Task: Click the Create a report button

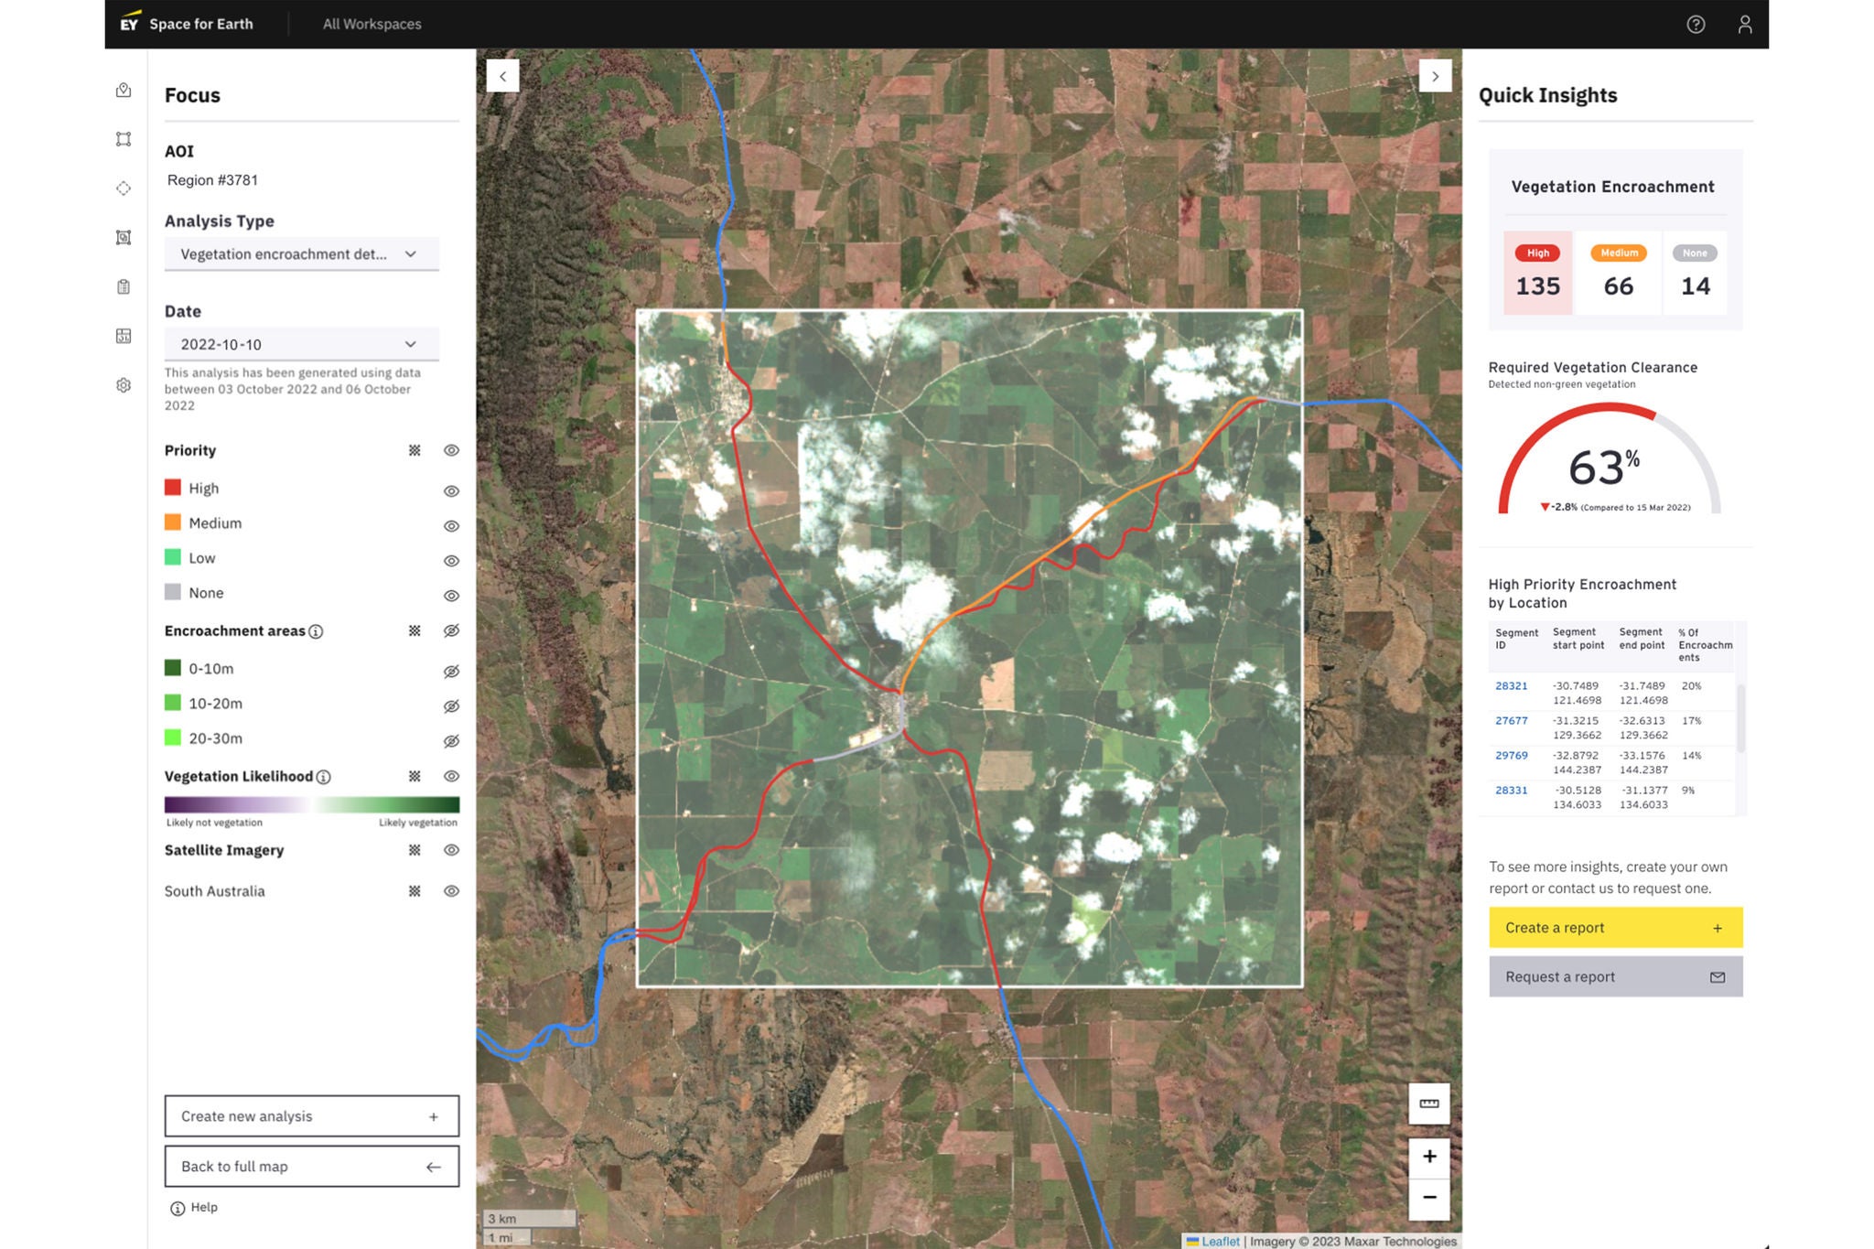Action: pos(1615,928)
